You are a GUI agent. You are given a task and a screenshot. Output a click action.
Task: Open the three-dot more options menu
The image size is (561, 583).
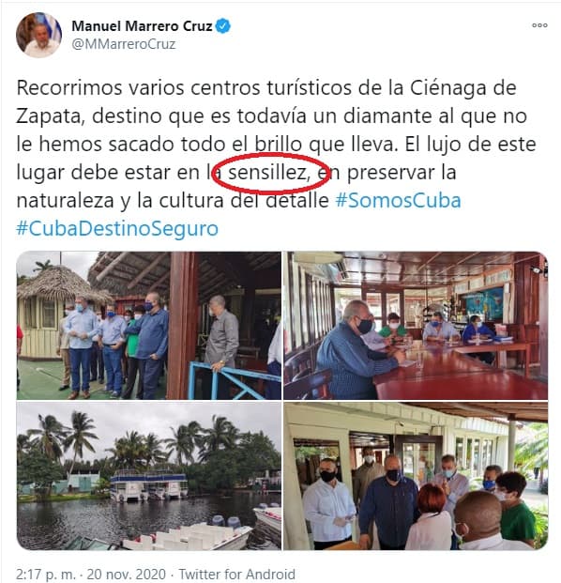tap(539, 25)
